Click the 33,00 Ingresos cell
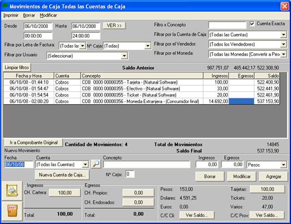Screen dimensions: 291x224 tap(216, 88)
